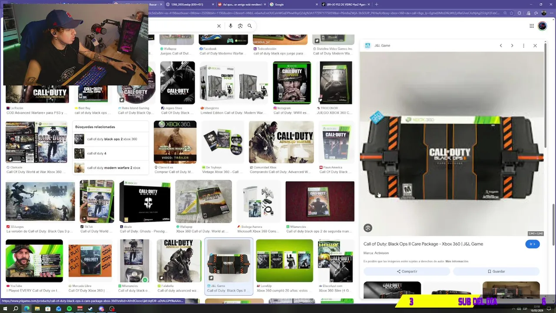The height and width of the screenshot is (313, 556).
Task: Start a voice search with the microphone
Action: [x=231, y=26]
